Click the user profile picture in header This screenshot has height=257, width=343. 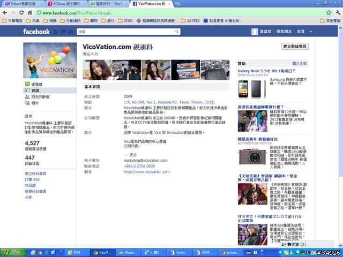tap(255, 32)
